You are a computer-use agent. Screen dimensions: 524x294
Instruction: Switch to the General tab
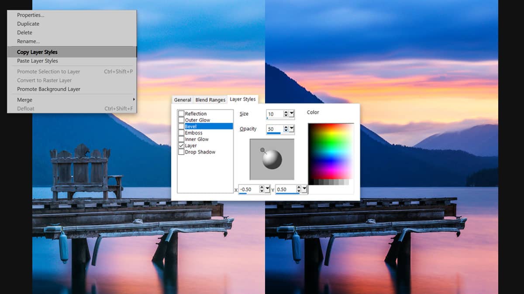[183, 100]
